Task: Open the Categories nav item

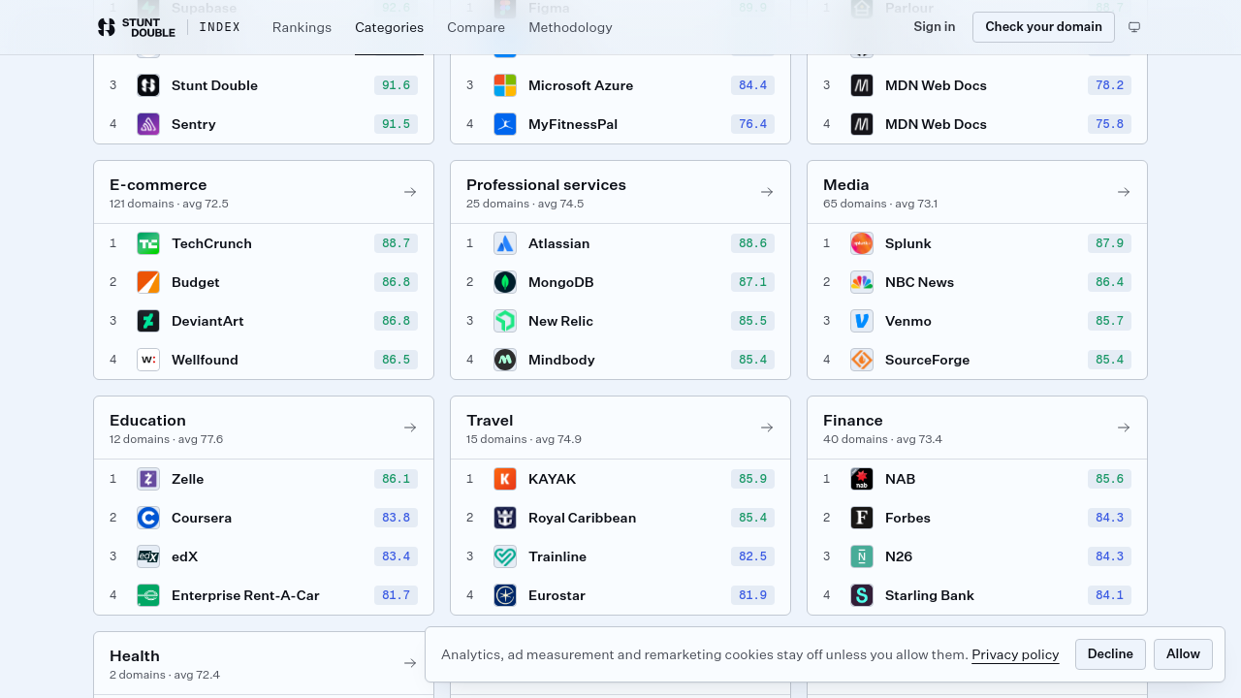Action: [389, 27]
